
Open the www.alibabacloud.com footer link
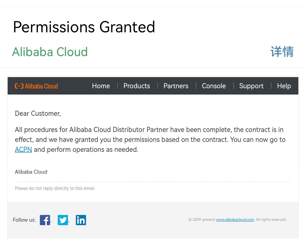point(235,220)
